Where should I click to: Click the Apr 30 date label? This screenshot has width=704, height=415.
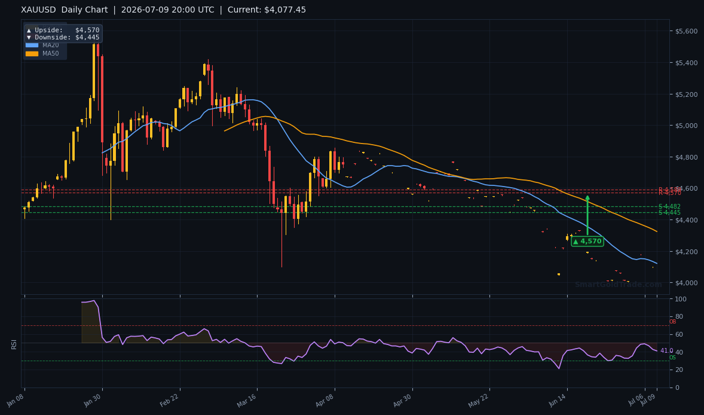coord(402,400)
